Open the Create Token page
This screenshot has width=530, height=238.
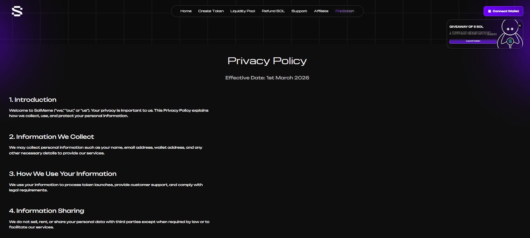[x=211, y=11]
